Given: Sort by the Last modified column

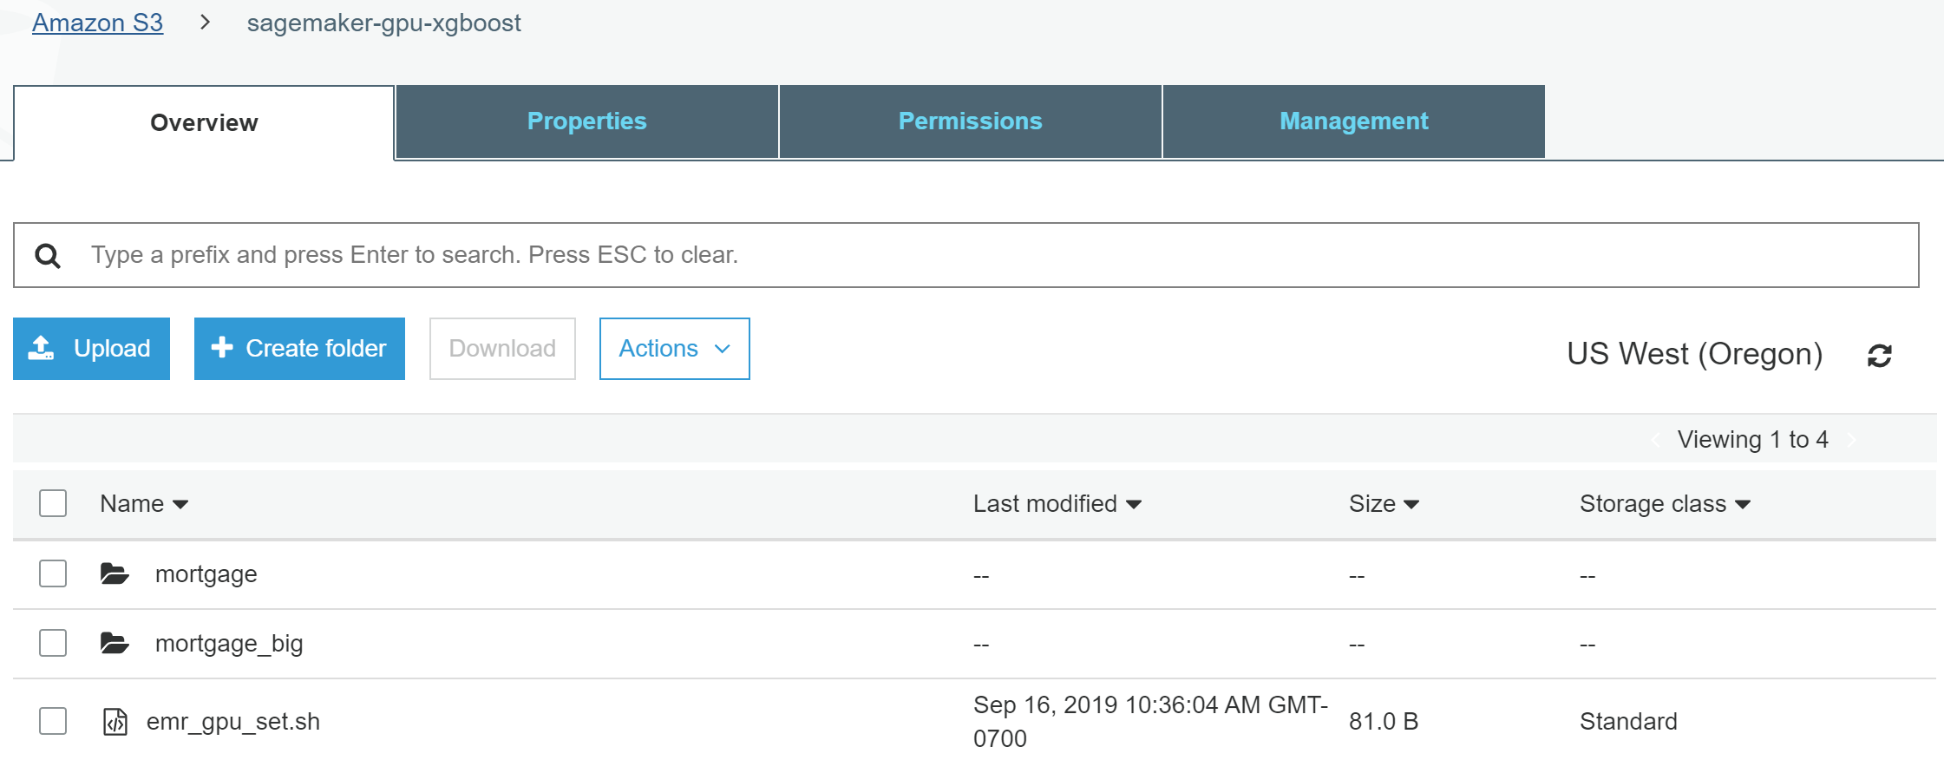Looking at the screenshot, I should tap(1057, 504).
